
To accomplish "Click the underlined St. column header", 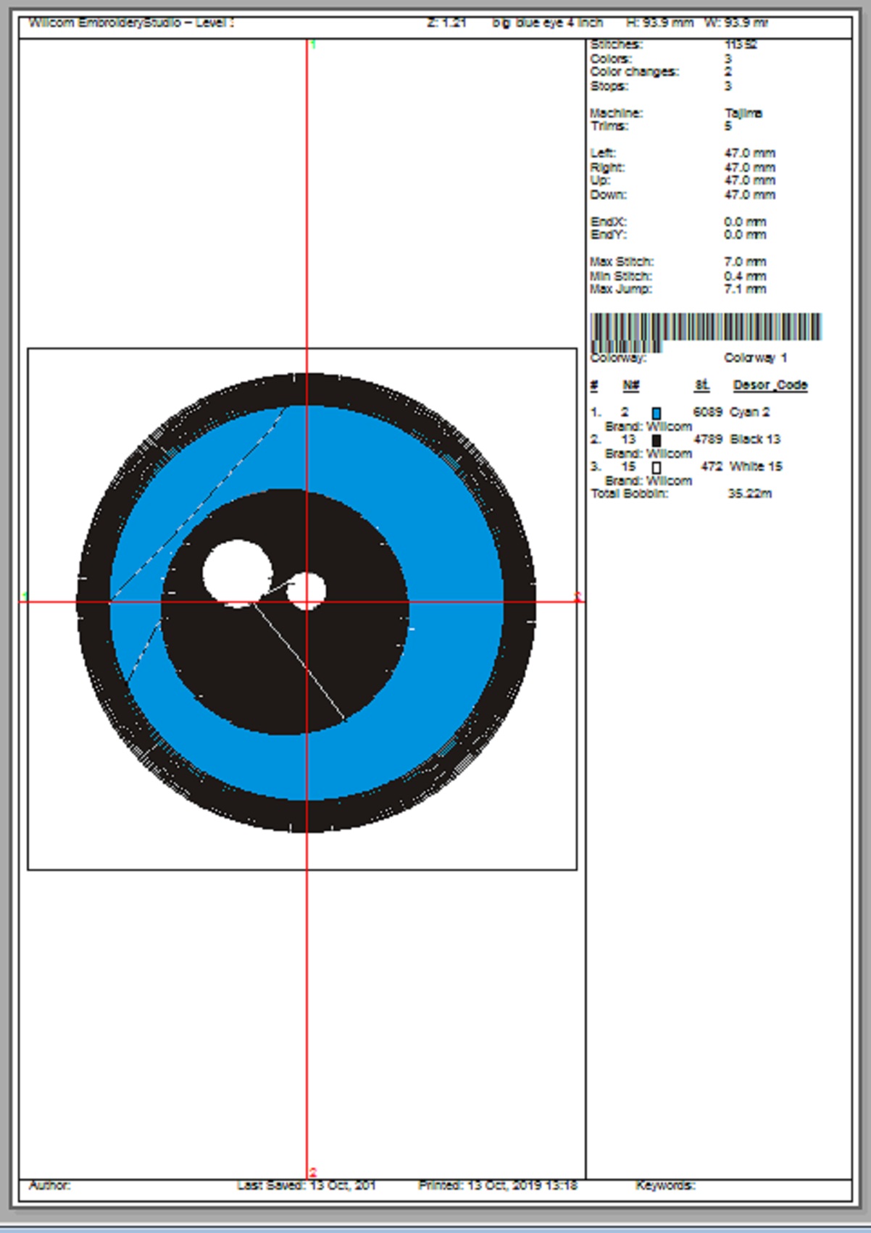I will [x=701, y=385].
